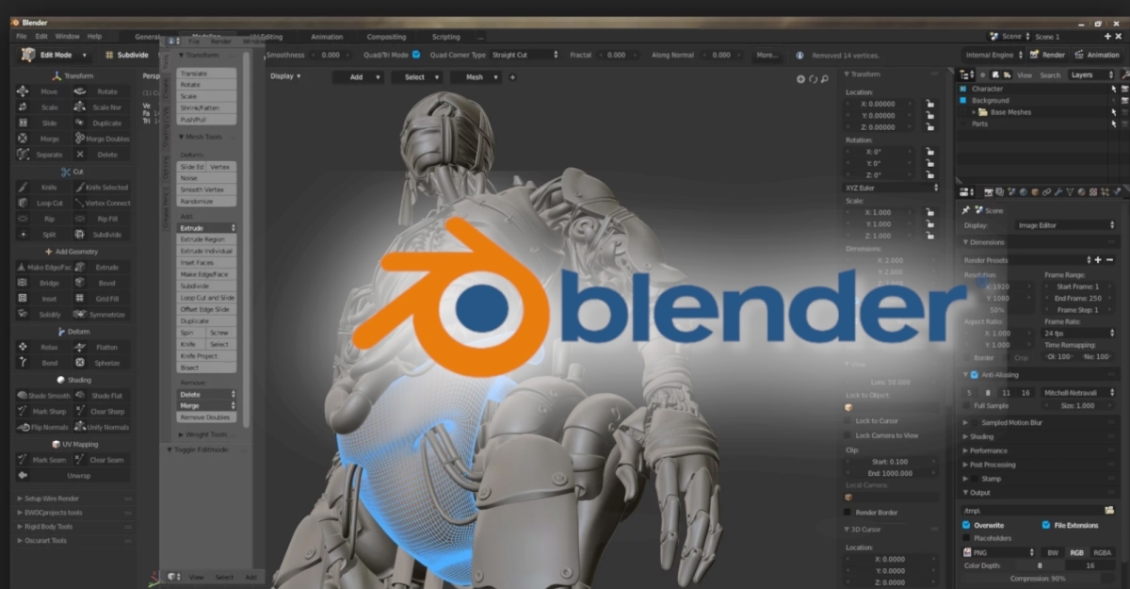Switch to the Compositing workspace tab
Image resolution: width=1130 pixels, height=589 pixels.
[x=386, y=37]
